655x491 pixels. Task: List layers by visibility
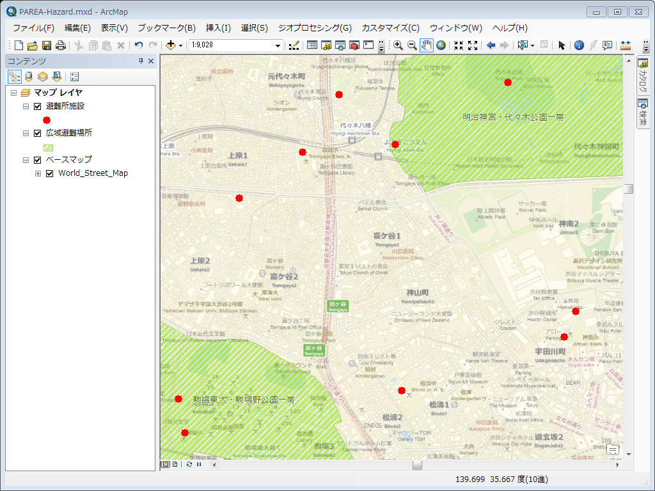coord(43,77)
